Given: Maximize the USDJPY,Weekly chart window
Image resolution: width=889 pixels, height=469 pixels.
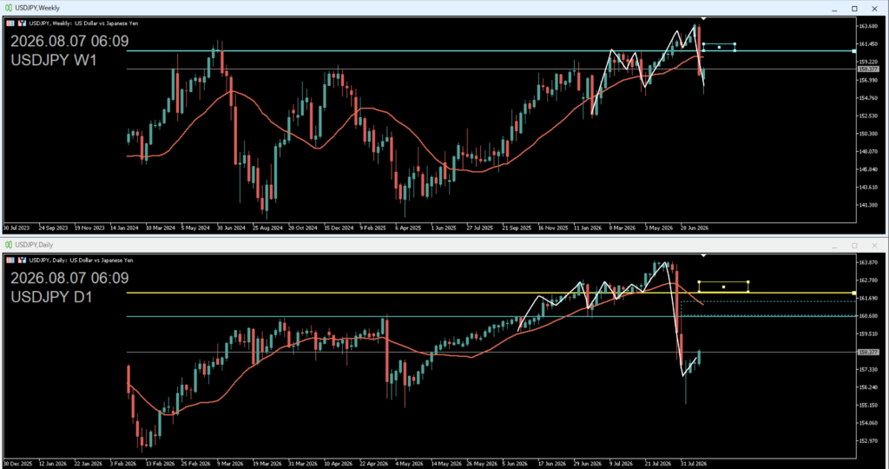Looking at the screenshot, I should [854, 9].
